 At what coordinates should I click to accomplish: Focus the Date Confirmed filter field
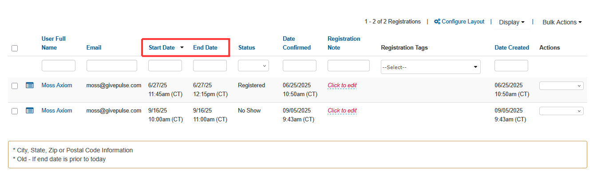[300, 66]
